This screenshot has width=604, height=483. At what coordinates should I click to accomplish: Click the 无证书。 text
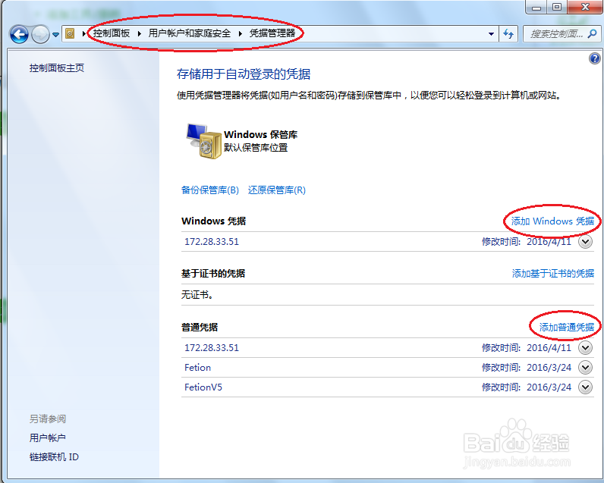point(197,295)
